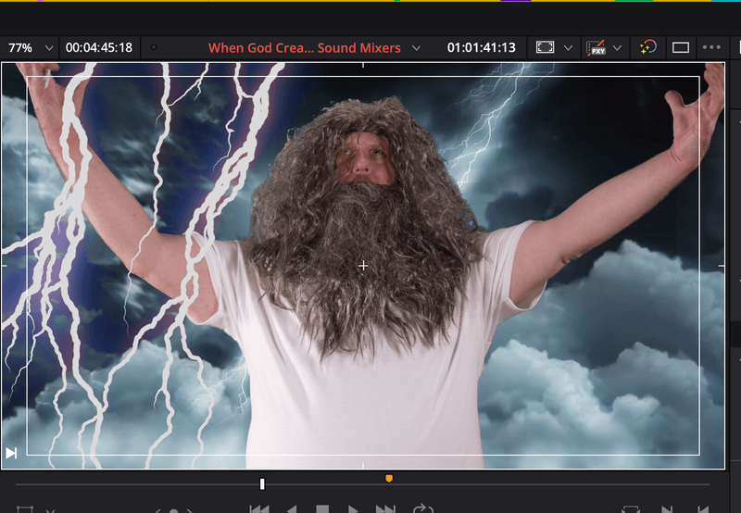Click the previous marker left arrow

(157, 510)
